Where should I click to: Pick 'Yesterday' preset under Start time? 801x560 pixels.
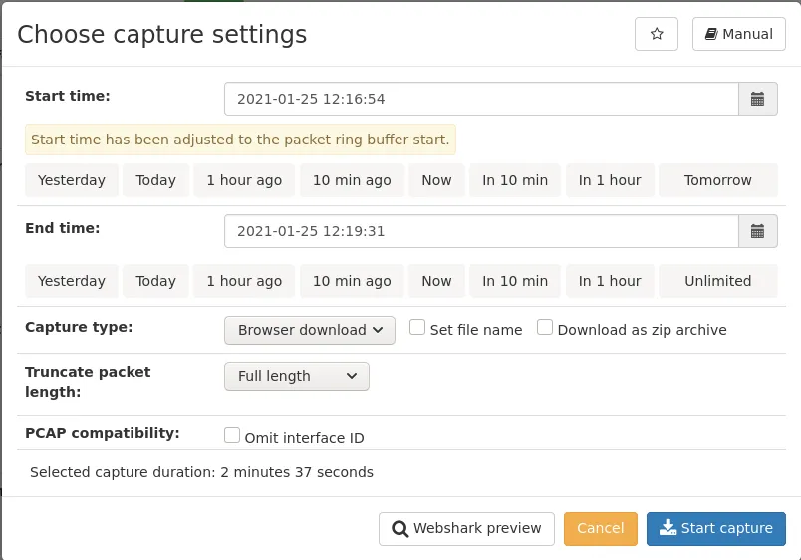click(x=72, y=180)
